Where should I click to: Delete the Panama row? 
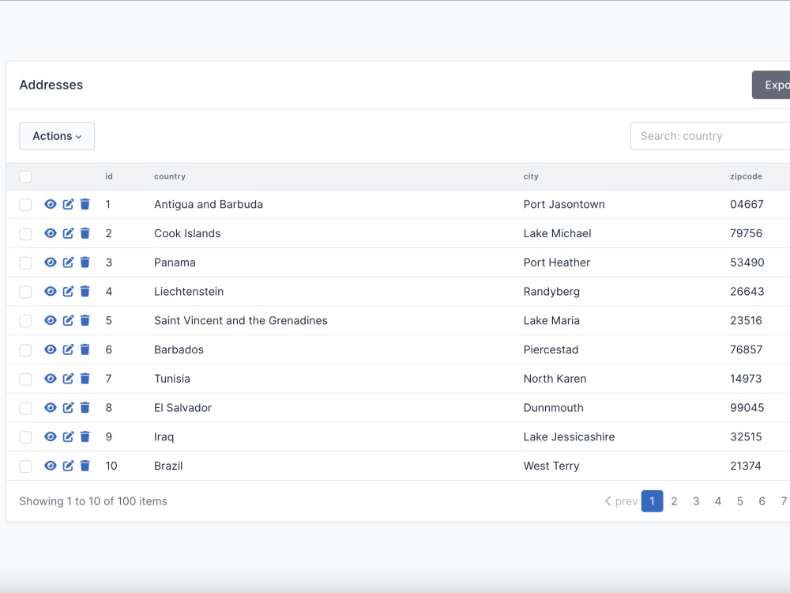point(85,263)
